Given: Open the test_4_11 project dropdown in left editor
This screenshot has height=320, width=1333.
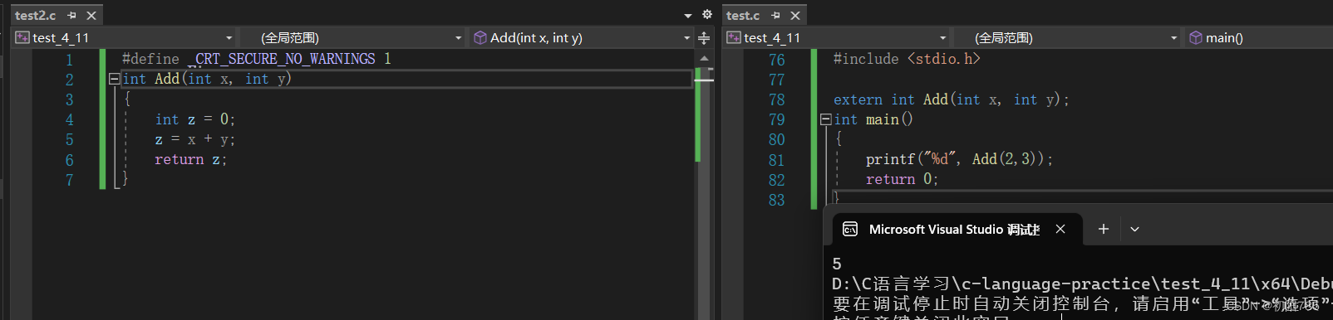Looking at the screenshot, I should pos(125,37).
